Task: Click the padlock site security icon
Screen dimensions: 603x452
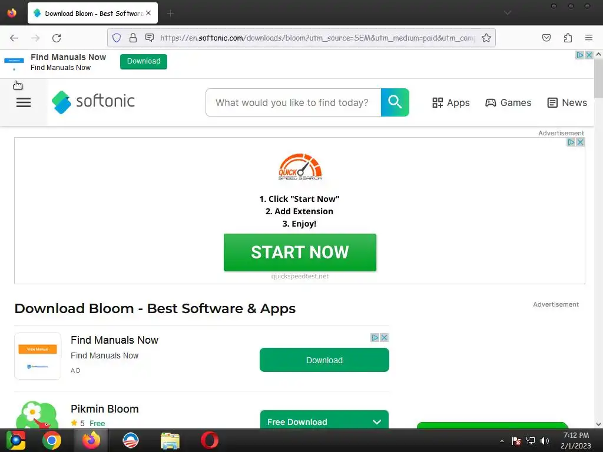Action: point(133,38)
